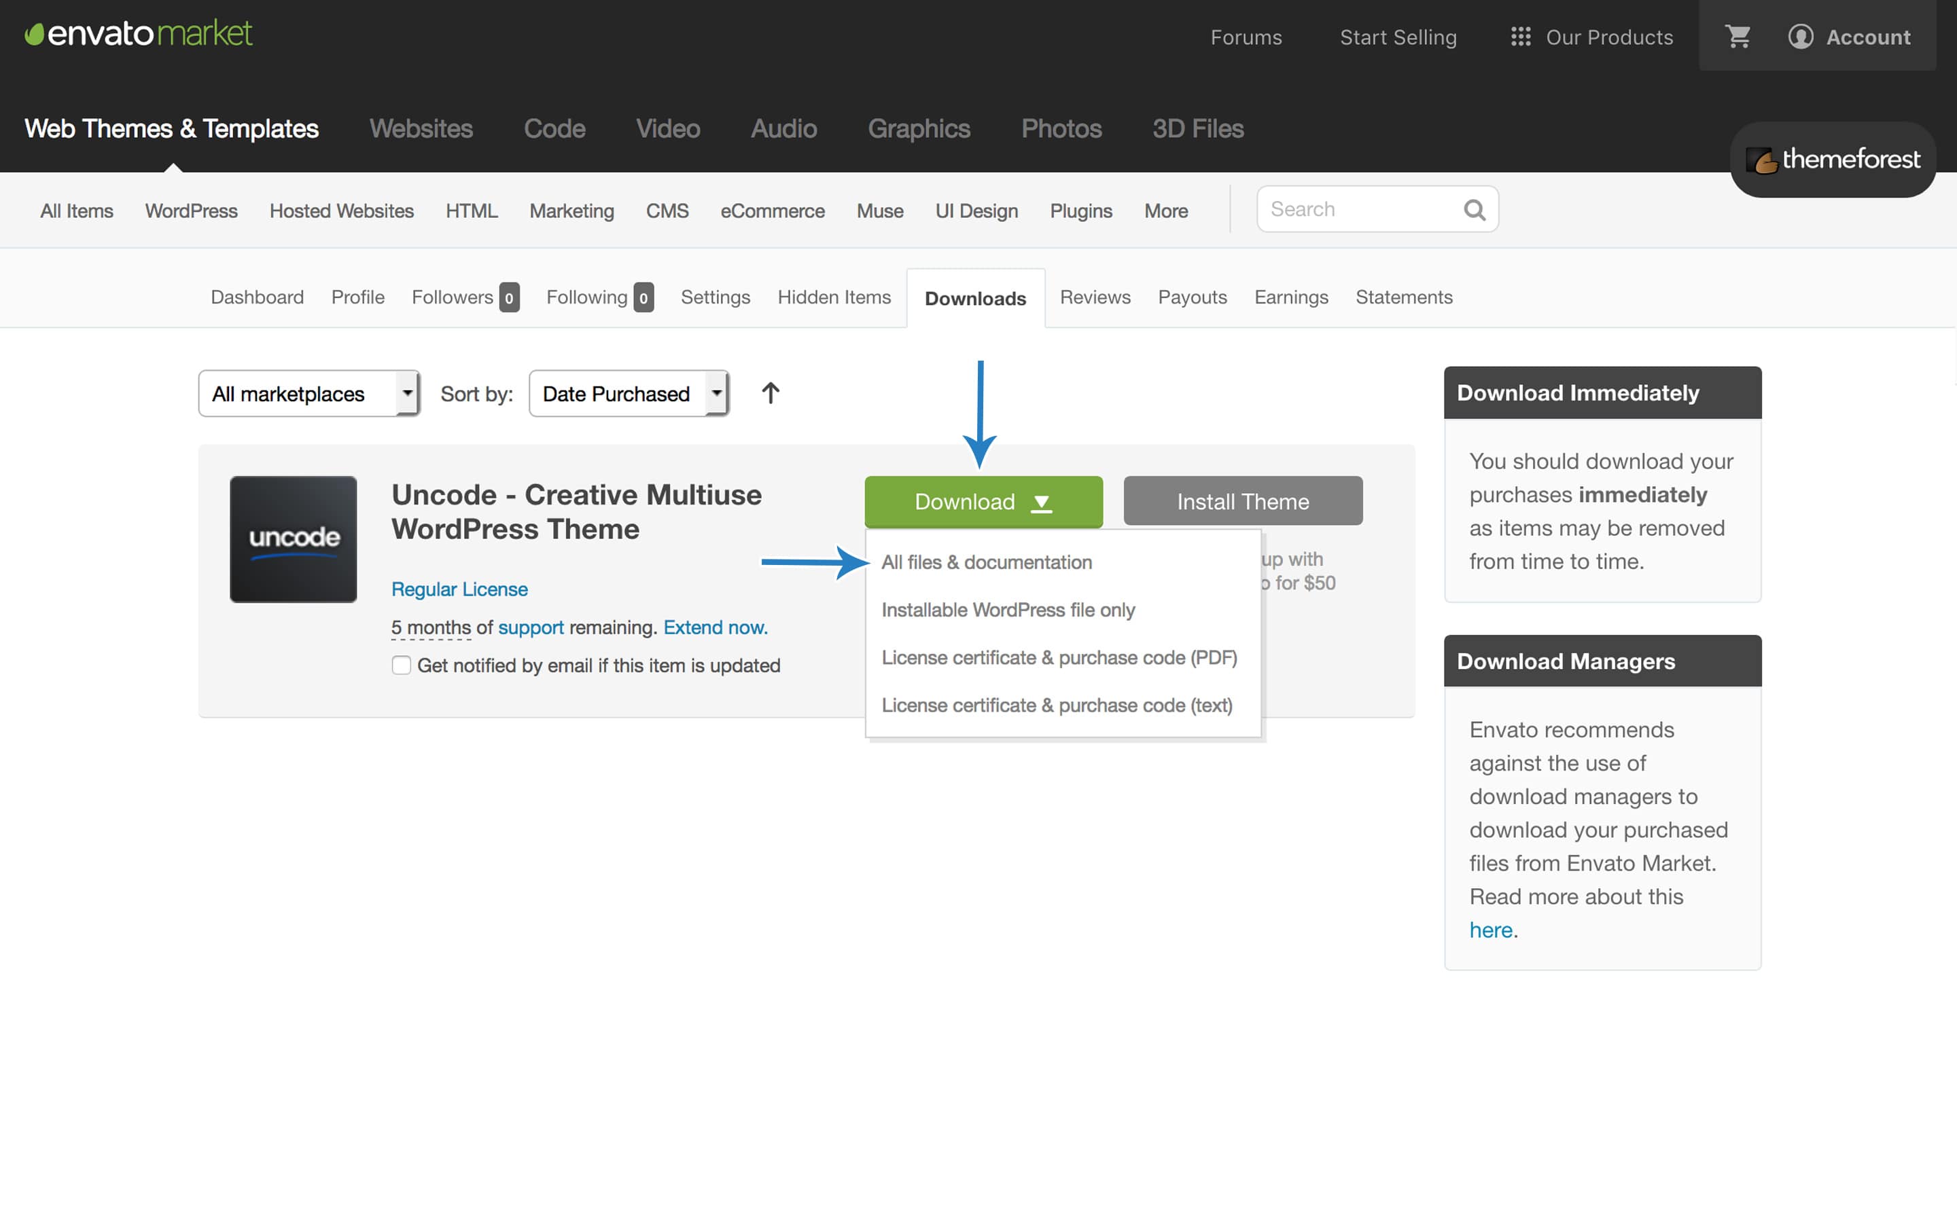
Task: Open the Plugins category
Action: click(x=1080, y=211)
